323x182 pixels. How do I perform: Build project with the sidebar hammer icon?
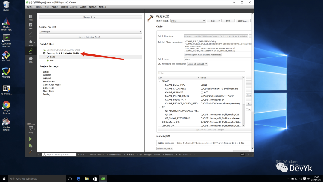click(x=31, y=152)
